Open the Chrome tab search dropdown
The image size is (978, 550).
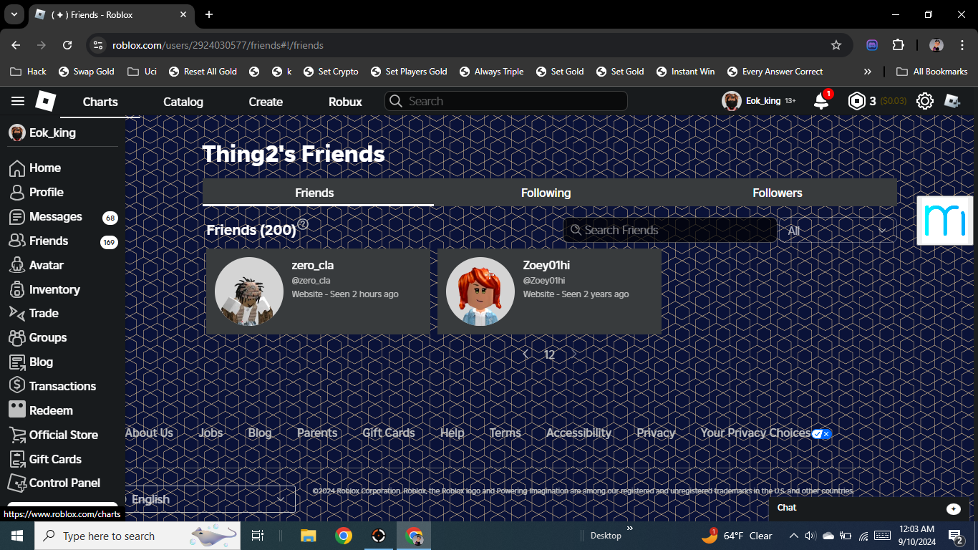(x=14, y=14)
